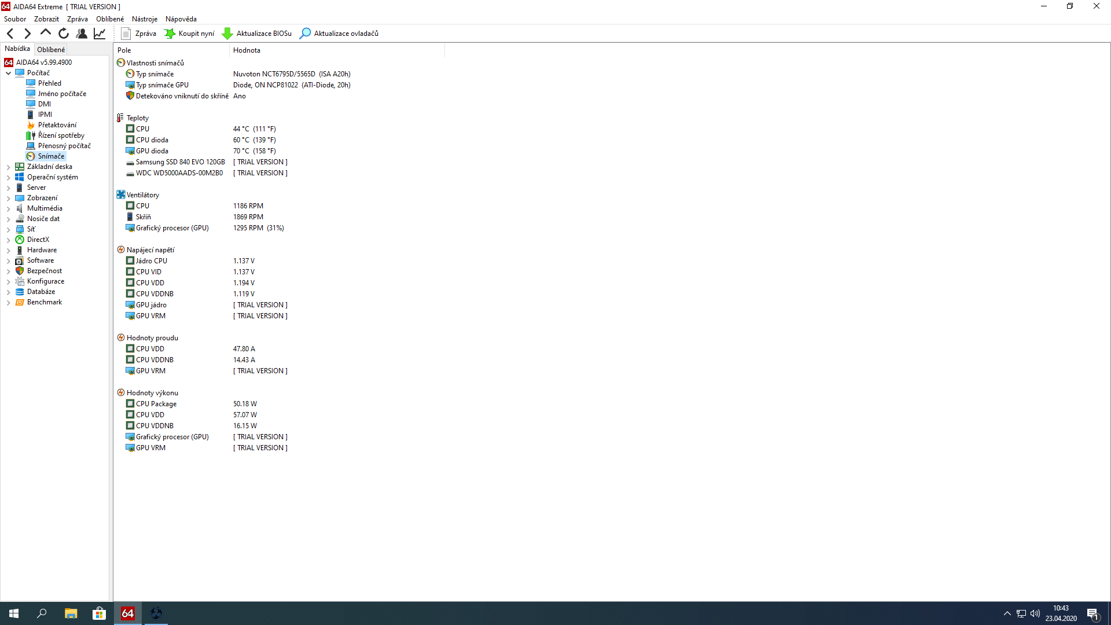Expand the DirectX tree node
The image size is (1111, 625).
8,240
